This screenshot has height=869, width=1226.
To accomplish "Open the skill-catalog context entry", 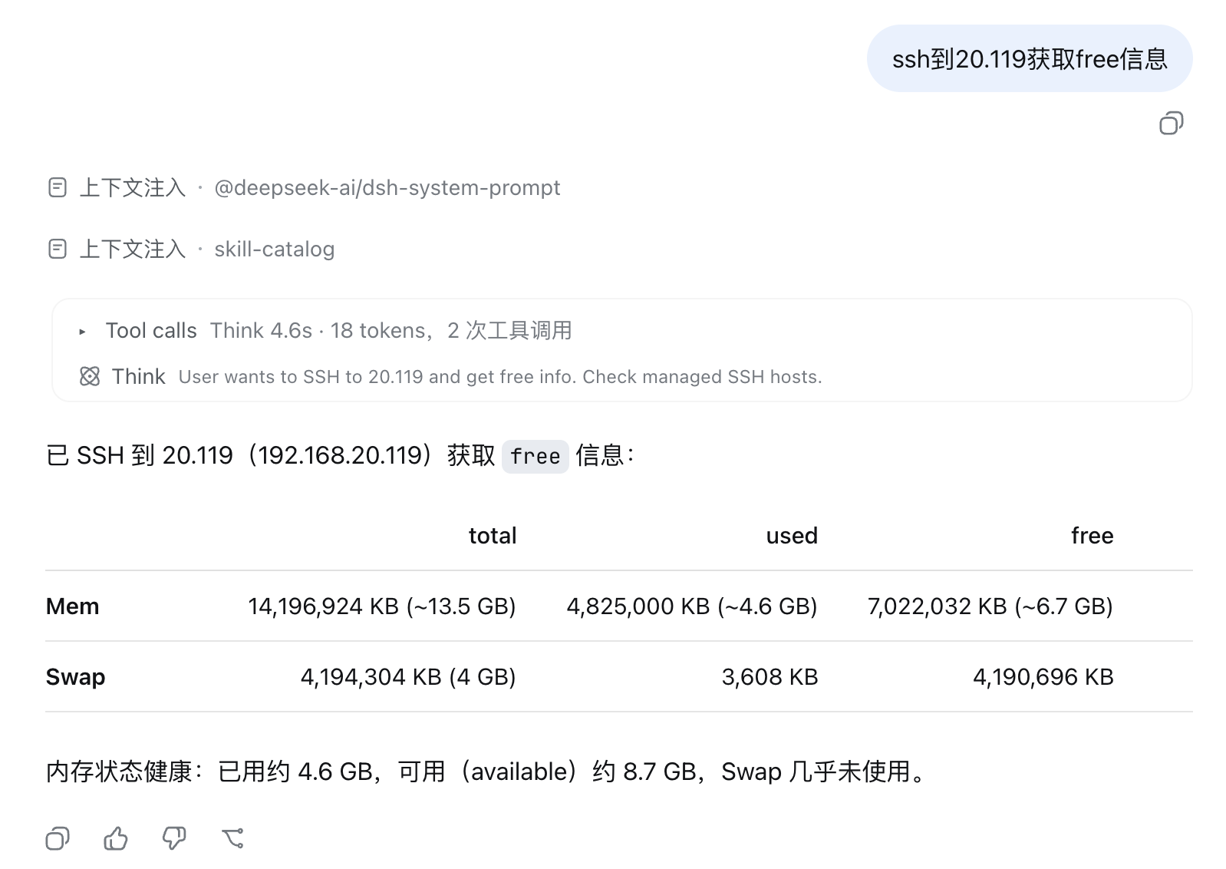I will click(275, 249).
